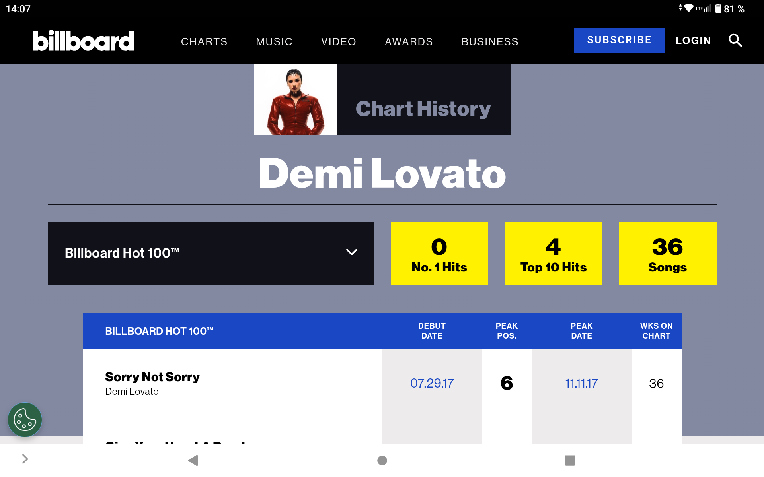Viewport: 764px width, 477px height.
Task: Open peak date 11.11.17 link
Action: 582,384
